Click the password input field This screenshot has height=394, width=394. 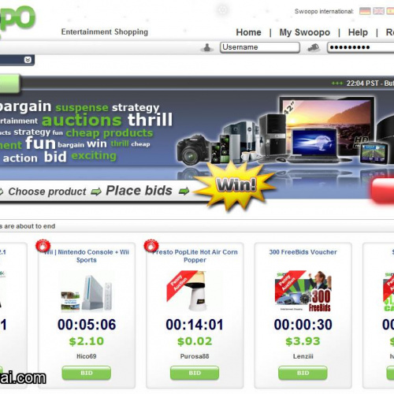[360, 47]
